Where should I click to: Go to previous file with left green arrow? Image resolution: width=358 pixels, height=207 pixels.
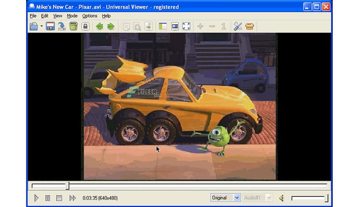click(99, 26)
